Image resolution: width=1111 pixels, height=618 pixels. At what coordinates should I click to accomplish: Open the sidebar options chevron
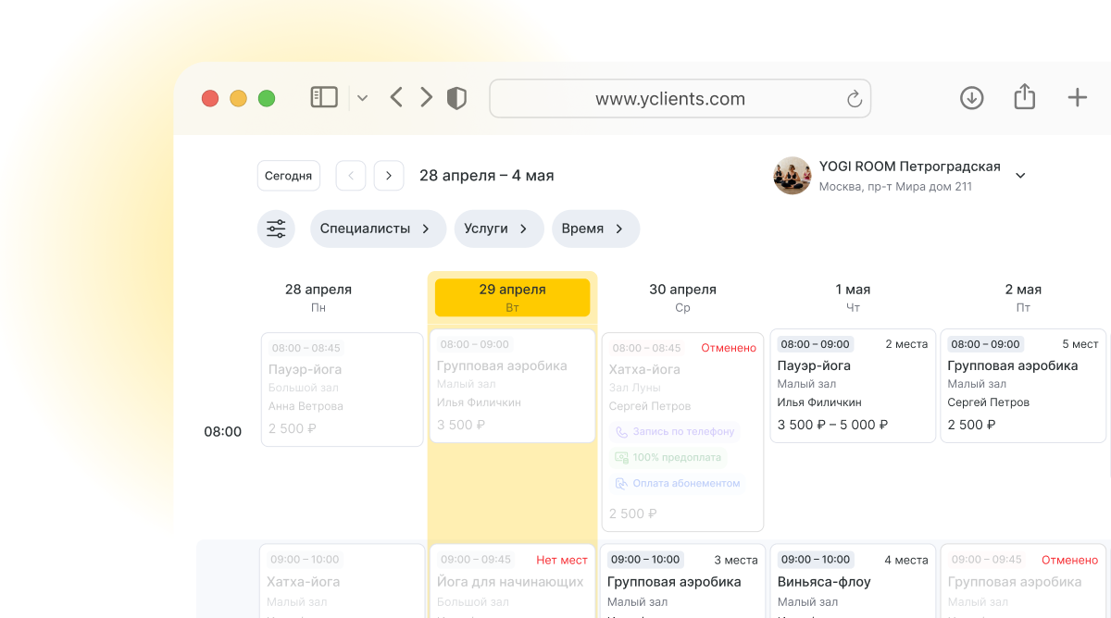(362, 98)
